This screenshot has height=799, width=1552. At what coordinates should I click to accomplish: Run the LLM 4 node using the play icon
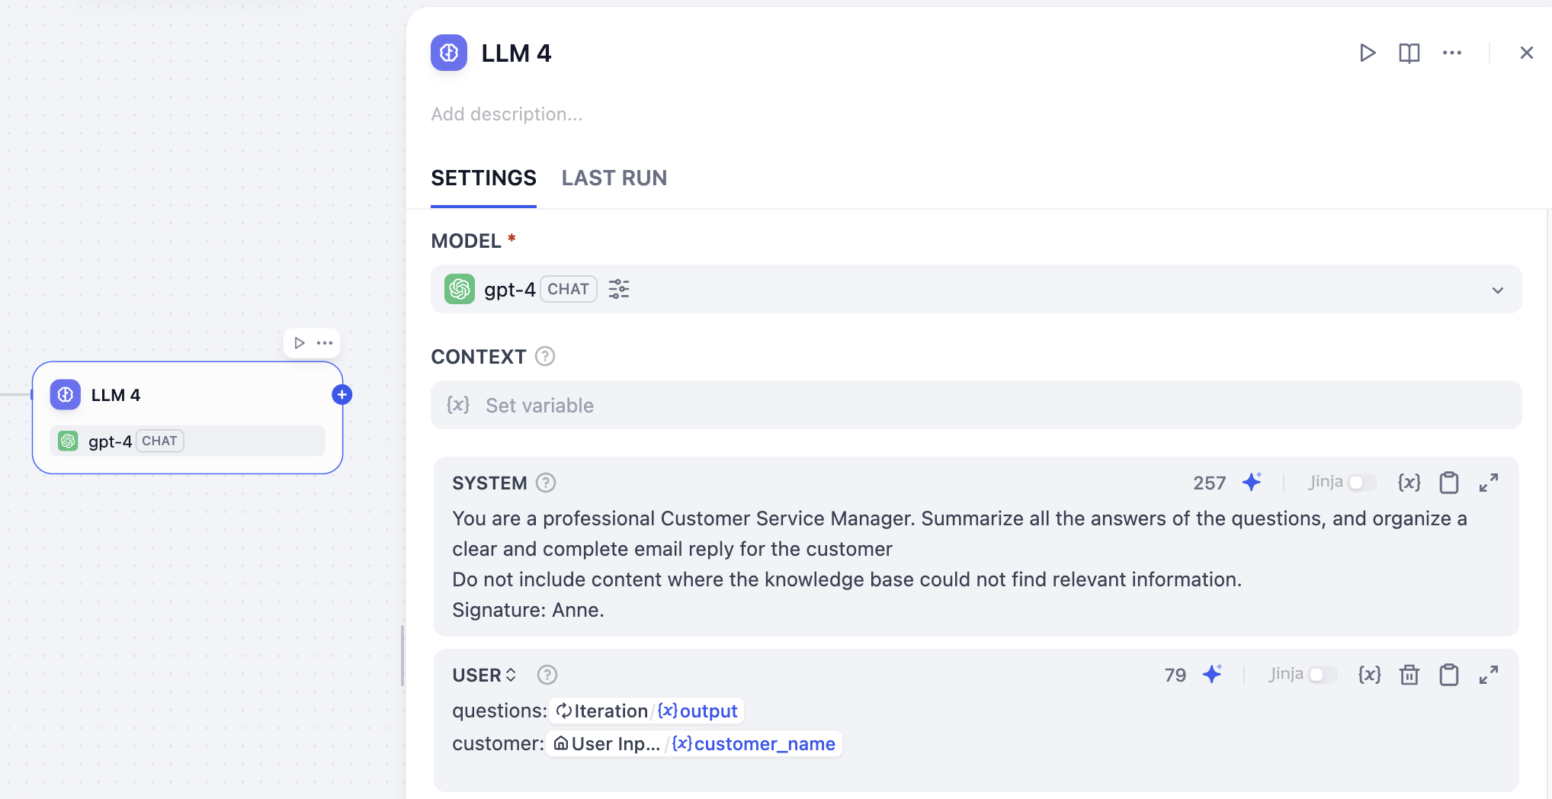point(1368,53)
